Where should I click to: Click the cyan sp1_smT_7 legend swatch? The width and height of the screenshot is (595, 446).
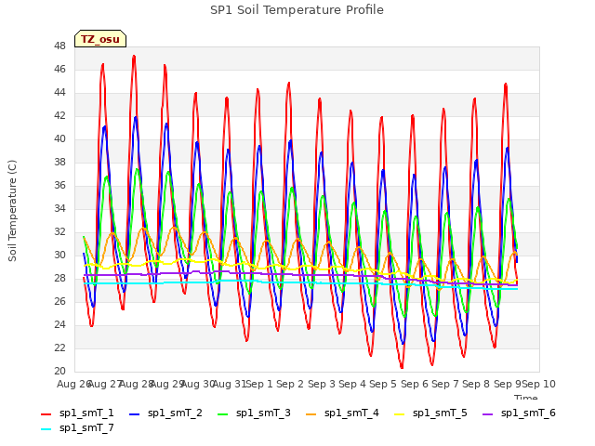tap(46, 429)
